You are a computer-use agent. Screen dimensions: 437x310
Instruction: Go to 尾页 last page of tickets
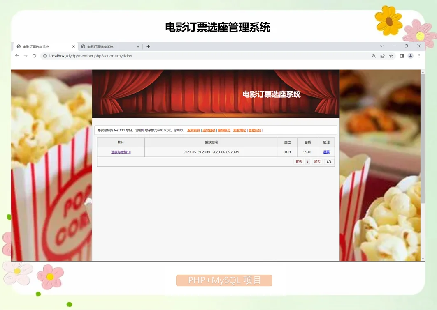point(317,161)
